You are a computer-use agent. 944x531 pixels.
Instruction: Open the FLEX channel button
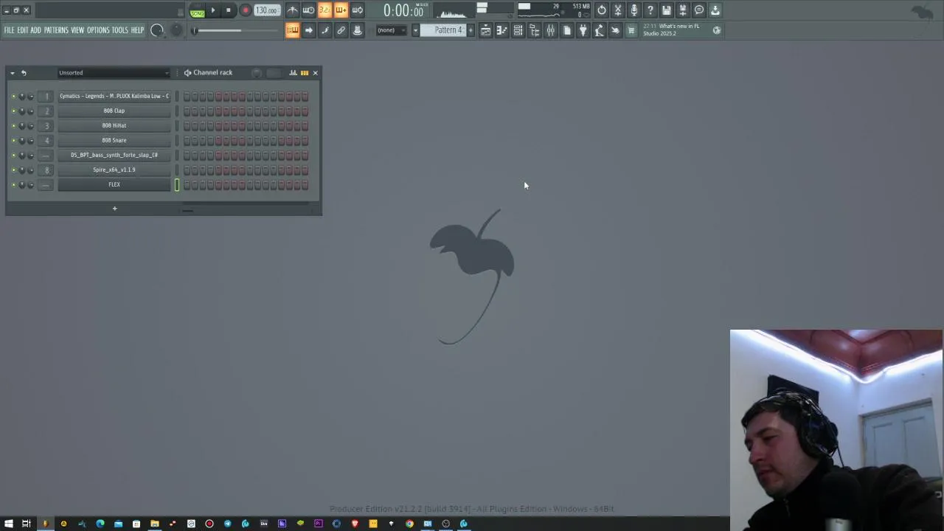(x=114, y=184)
